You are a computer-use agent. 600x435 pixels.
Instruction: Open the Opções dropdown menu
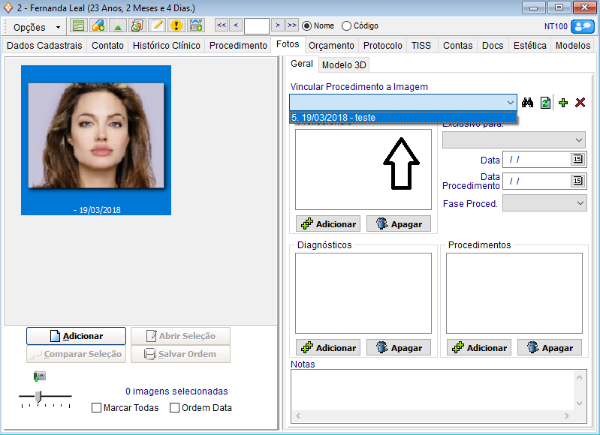coord(37,27)
